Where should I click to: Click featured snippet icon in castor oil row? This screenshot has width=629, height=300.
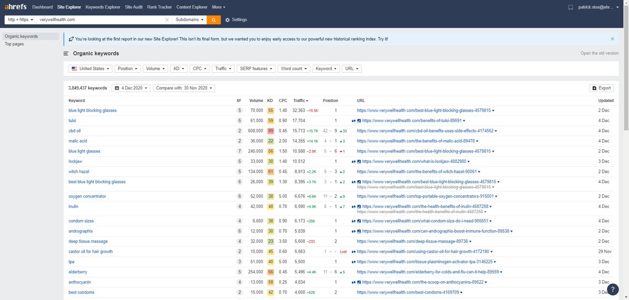(353, 252)
